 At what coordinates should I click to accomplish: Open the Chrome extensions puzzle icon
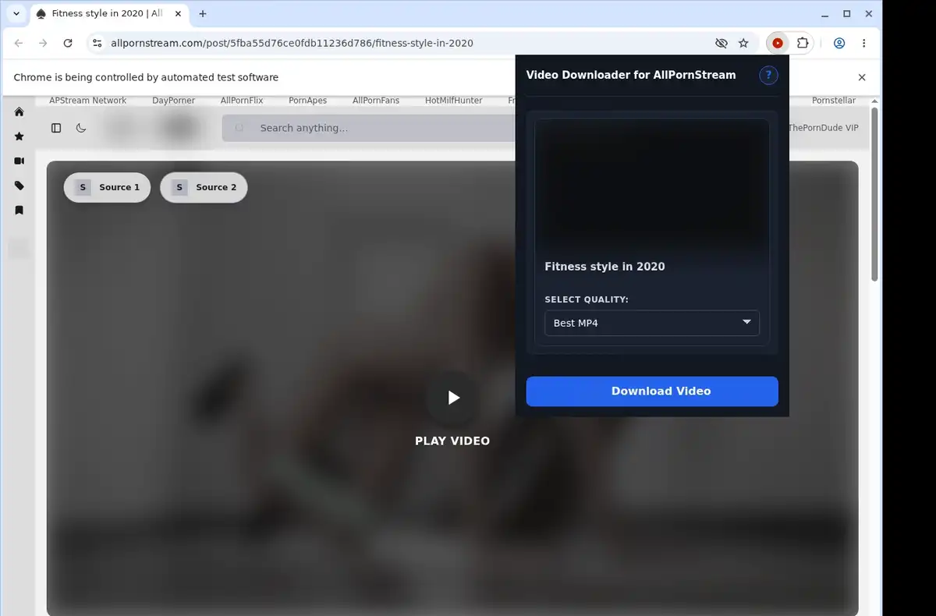802,44
